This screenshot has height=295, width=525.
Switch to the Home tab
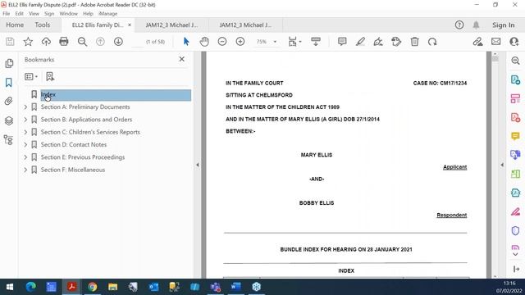coord(15,25)
